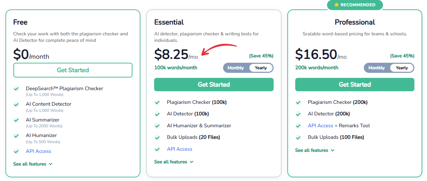
Task: Expand See all features under Professional plan
Action: tap(314, 150)
